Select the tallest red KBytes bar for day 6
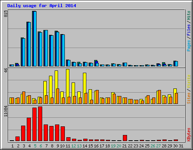193x150 pixels. pos(40,124)
